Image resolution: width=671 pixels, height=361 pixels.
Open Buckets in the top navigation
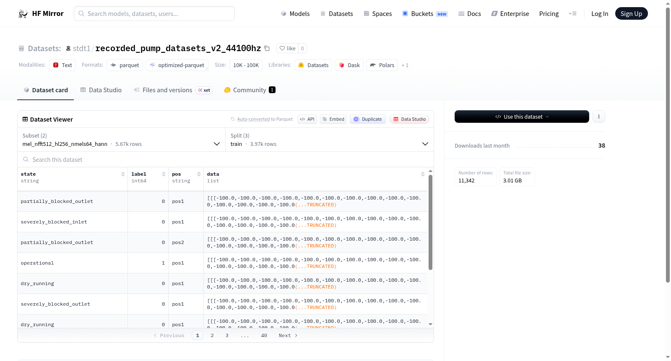tap(425, 14)
